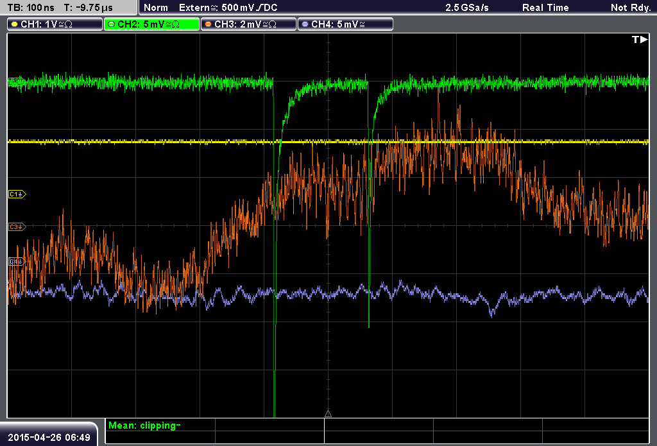
Task: Click the Extern 500 mV trigger source readout
Action: [x=228, y=8]
